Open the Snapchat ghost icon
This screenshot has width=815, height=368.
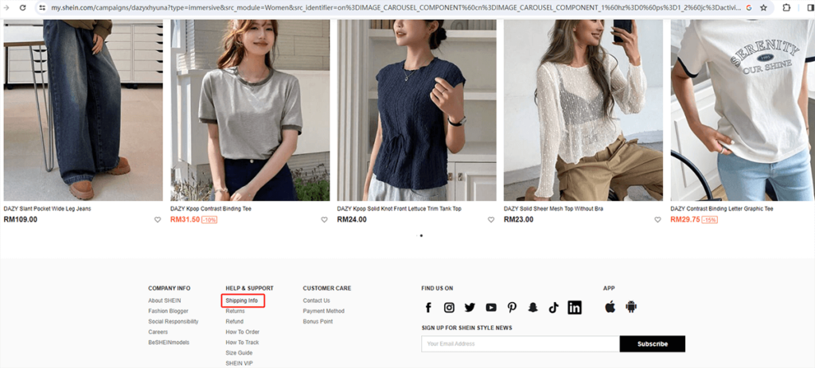point(532,308)
